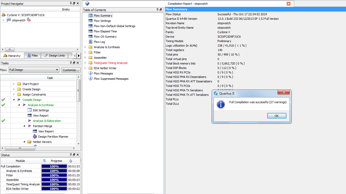Image resolution: width=346 pixels, height=194 pixels.
Task: Expand the stopwatch entity in Project Navigator
Action: click(x=3, y=20)
